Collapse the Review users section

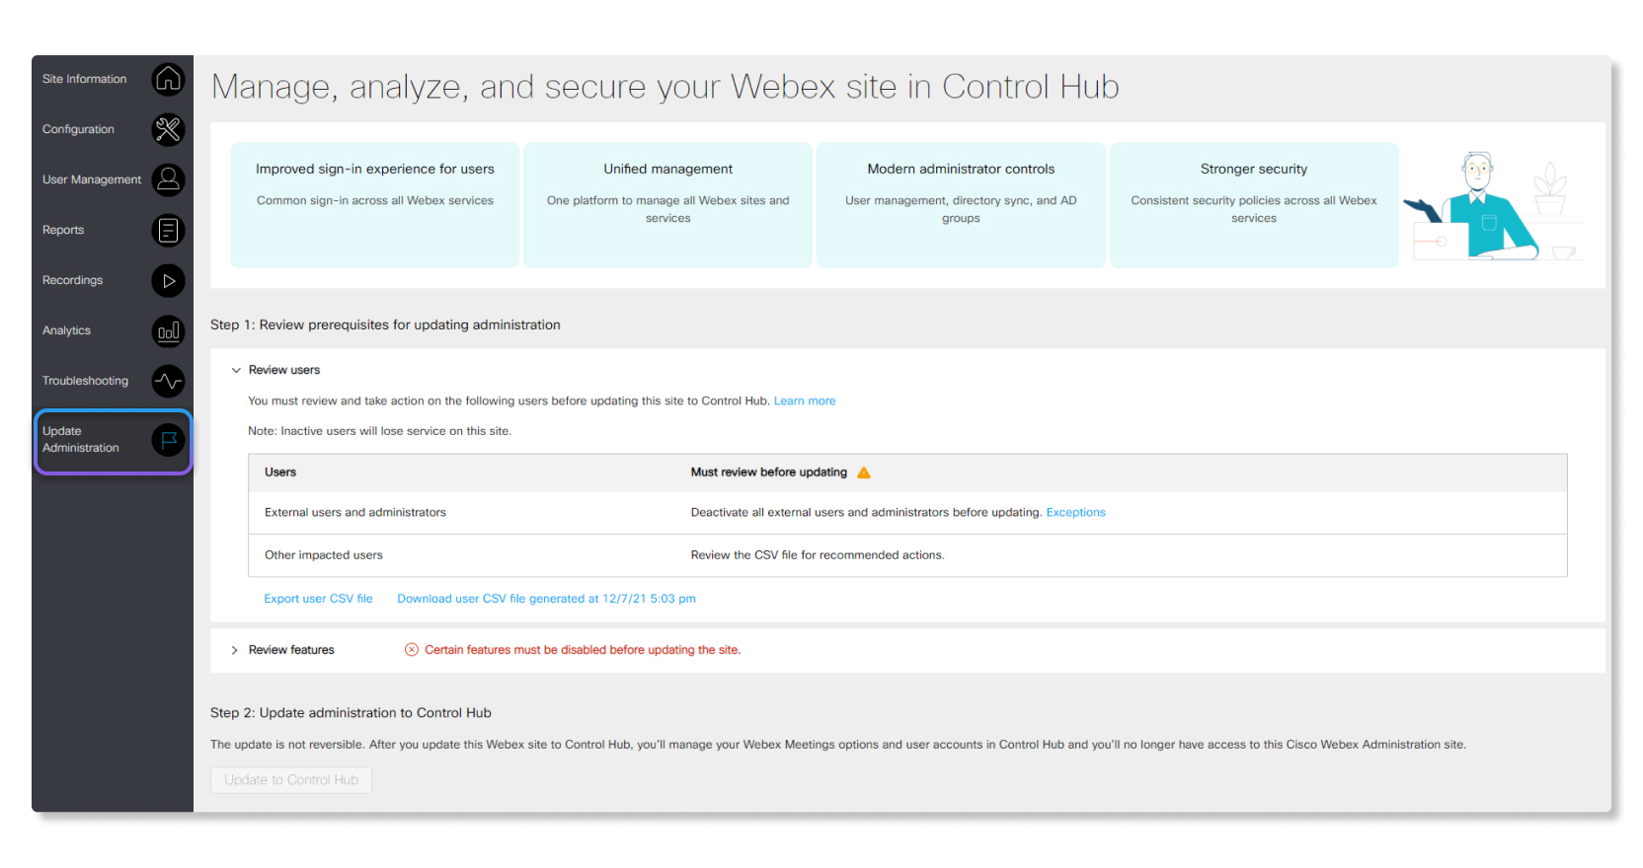[x=236, y=371]
